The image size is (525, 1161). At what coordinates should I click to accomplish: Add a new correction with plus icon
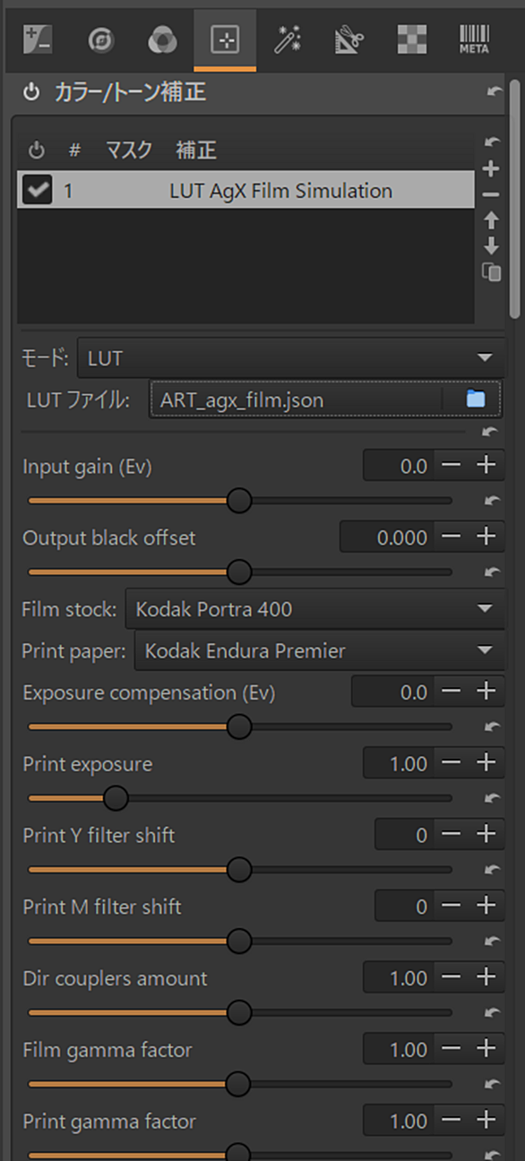490,168
